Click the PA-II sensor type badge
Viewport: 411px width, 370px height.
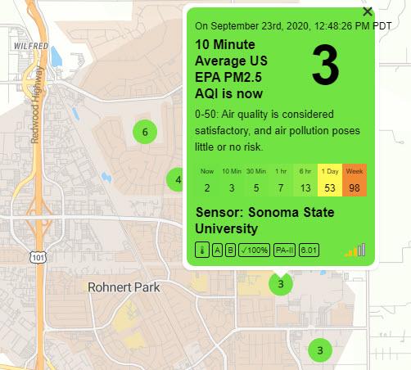click(284, 250)
